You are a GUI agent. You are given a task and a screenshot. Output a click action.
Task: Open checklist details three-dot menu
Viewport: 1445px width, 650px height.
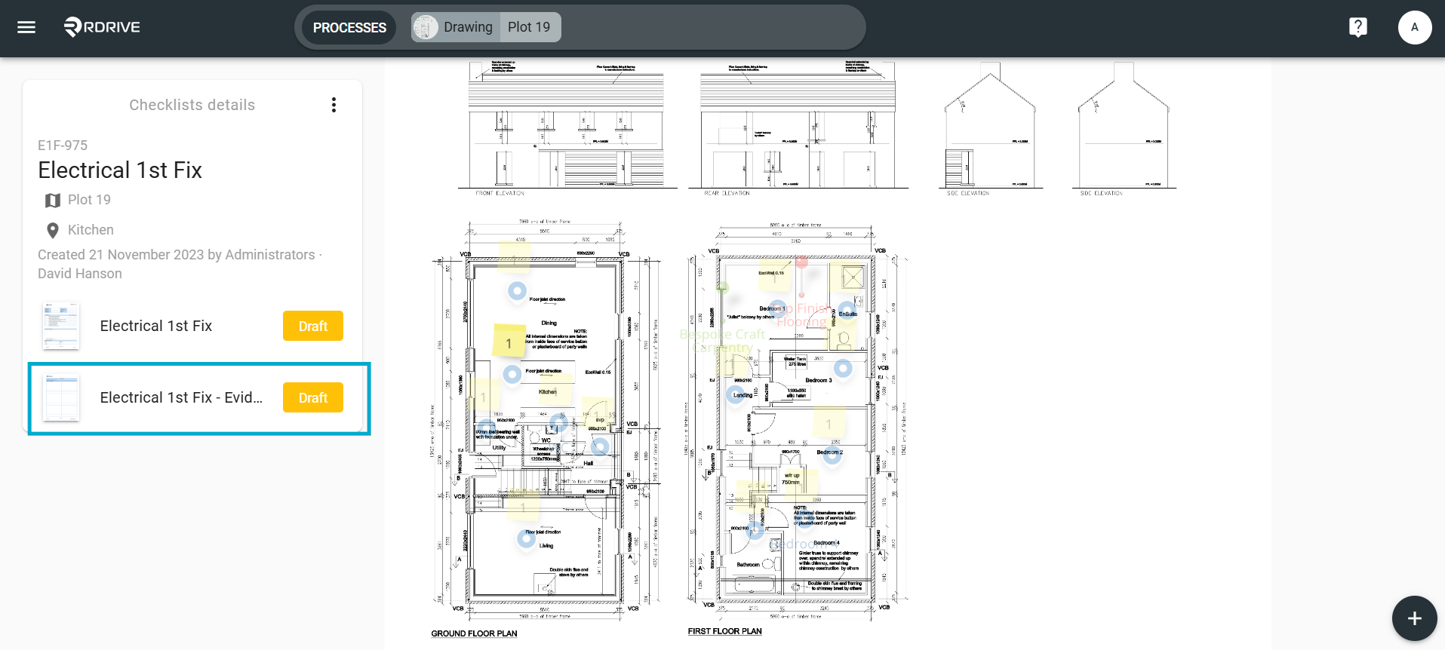click(x=334, y=105)
